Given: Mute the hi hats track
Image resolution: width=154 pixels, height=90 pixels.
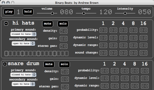Looking at the screenshot, I should pos(48,24).
